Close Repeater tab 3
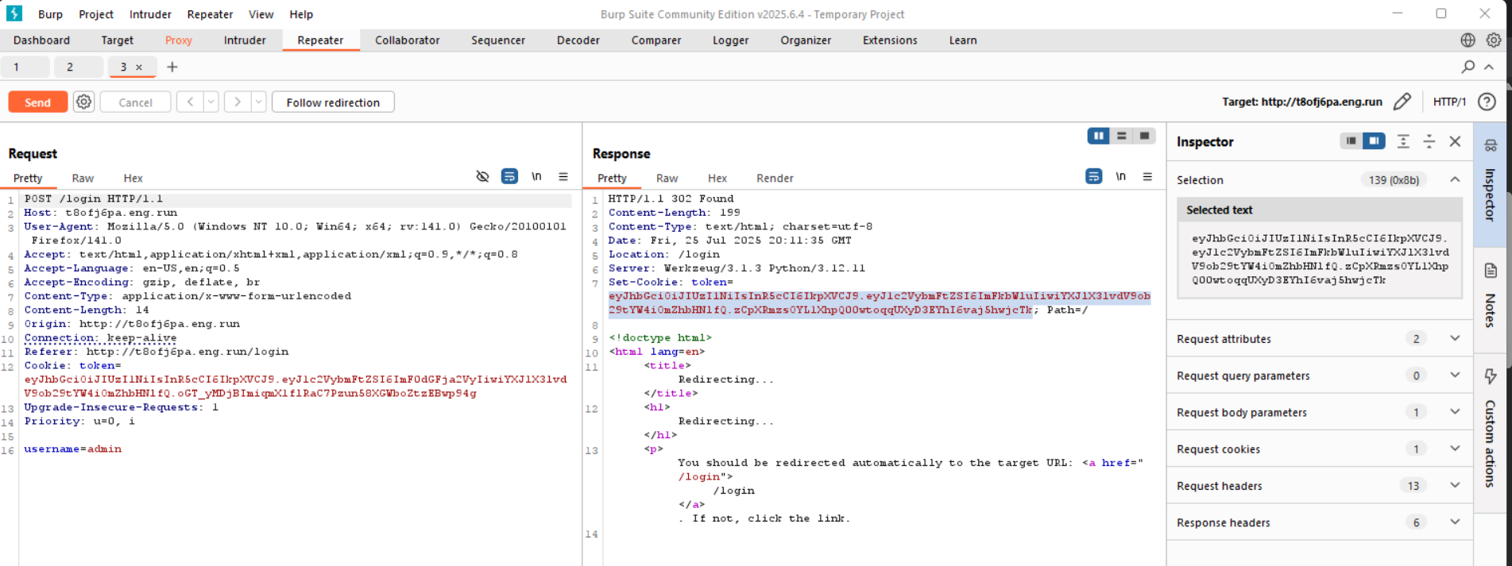Screen dimensions: 1512x566 click(x=139, y=67)
